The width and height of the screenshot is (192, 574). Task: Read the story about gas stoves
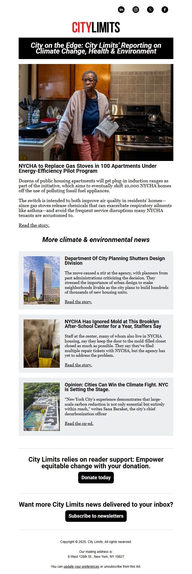34,225
